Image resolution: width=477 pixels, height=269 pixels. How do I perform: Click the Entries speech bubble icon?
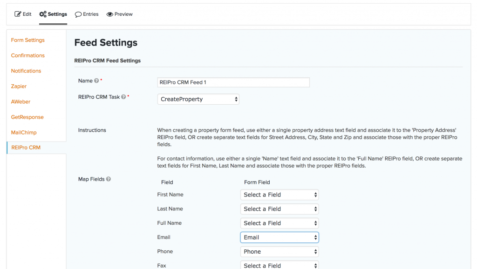(78, 14)
